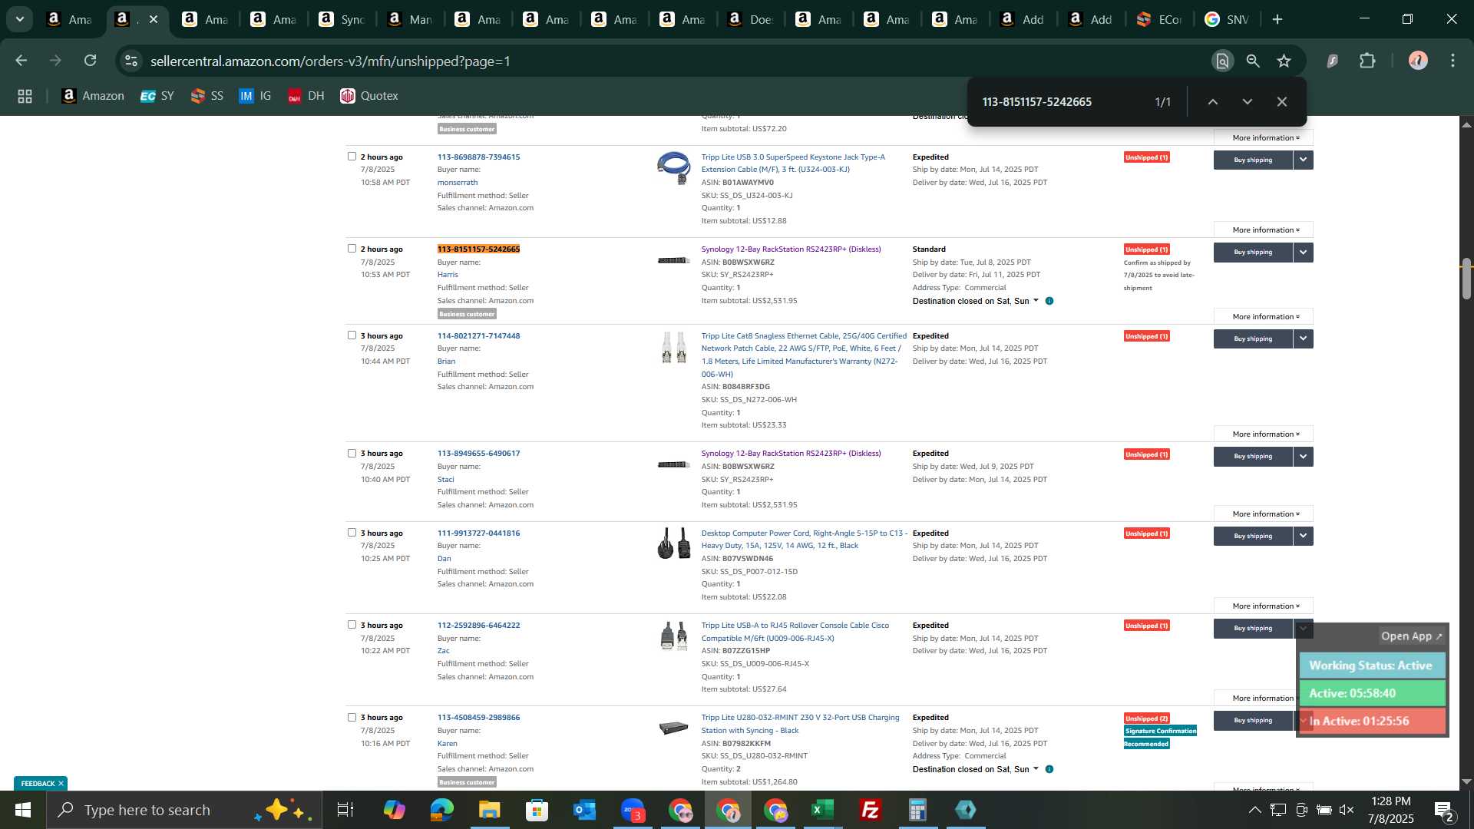Expand More information for Brian order
Image resolution: width=1474 pixels, height=829 pixels.
click(x=1264, y=434)
